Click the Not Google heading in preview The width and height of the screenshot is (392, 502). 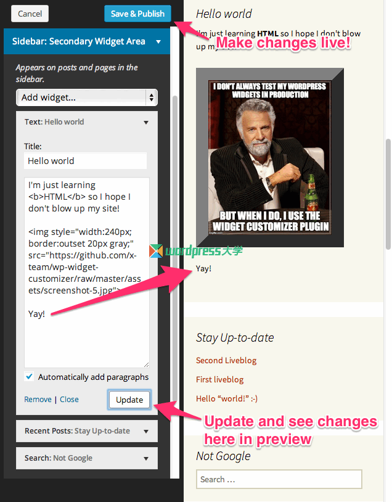point(223,456)
